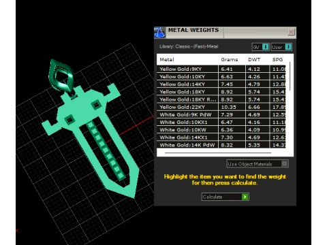The height and width of the screenshot is (245, 327).
Task: Toggle Use Object Materials option
Action: 258,164
